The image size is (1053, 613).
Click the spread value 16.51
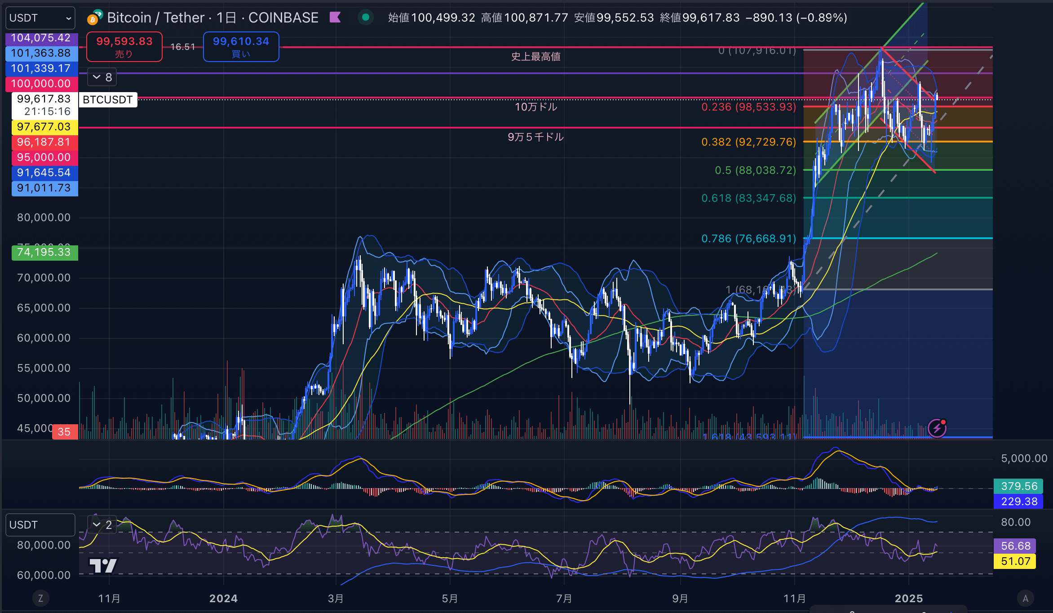[x=183, y=47]
